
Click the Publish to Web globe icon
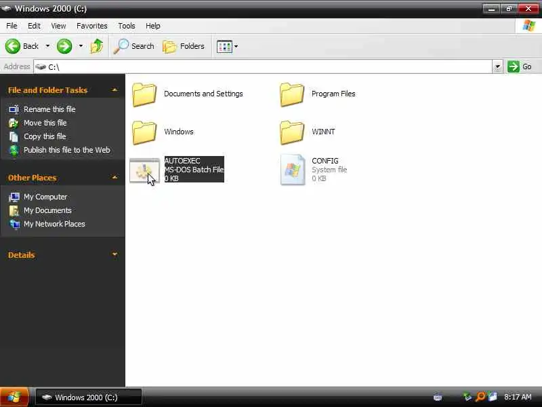point(14,151)
